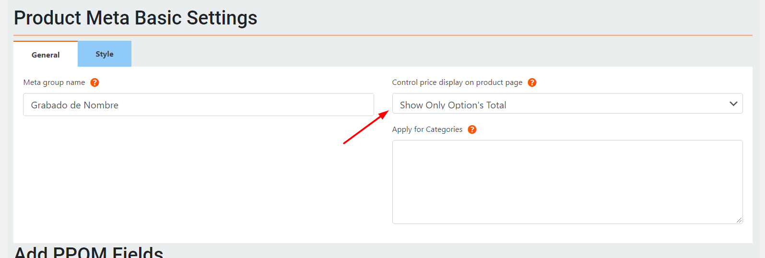This screenshot has height=258, width=765.
Task: Click the Apply for Categories label
Action: [x=427, y=129]
